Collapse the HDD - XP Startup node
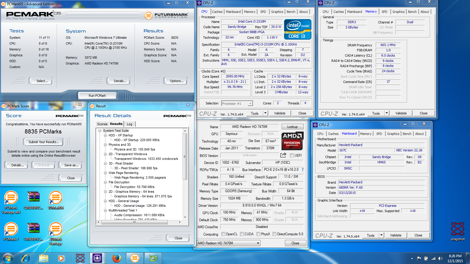This screenshot has width=470, height=264. coord(105,135)
